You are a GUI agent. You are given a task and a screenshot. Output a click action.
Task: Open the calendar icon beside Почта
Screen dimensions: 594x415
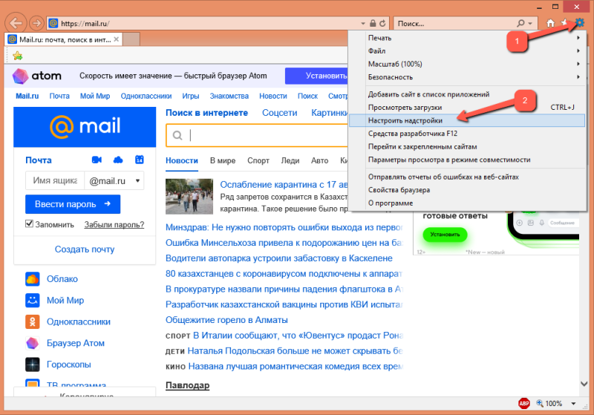click(140, 160)
